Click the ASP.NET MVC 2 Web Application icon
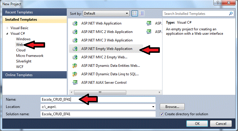This screenshot has width=238, height=131. click(75, 32)
